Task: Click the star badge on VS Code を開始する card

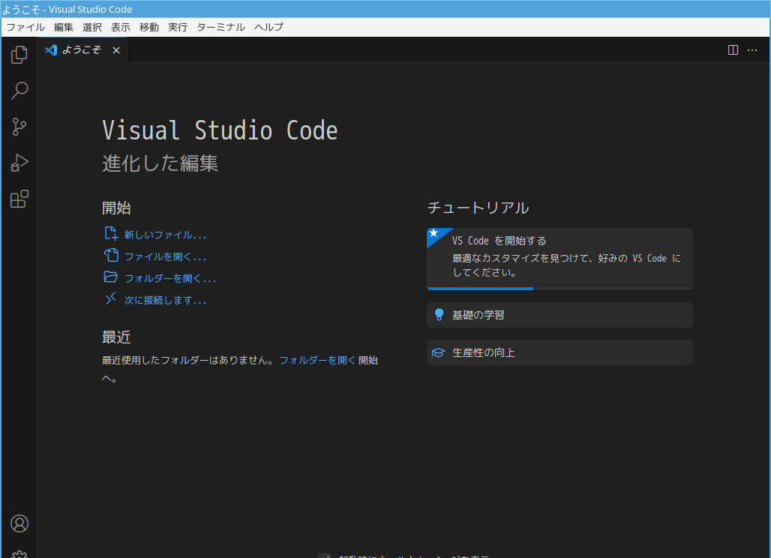Action: (x=433, y=233)
